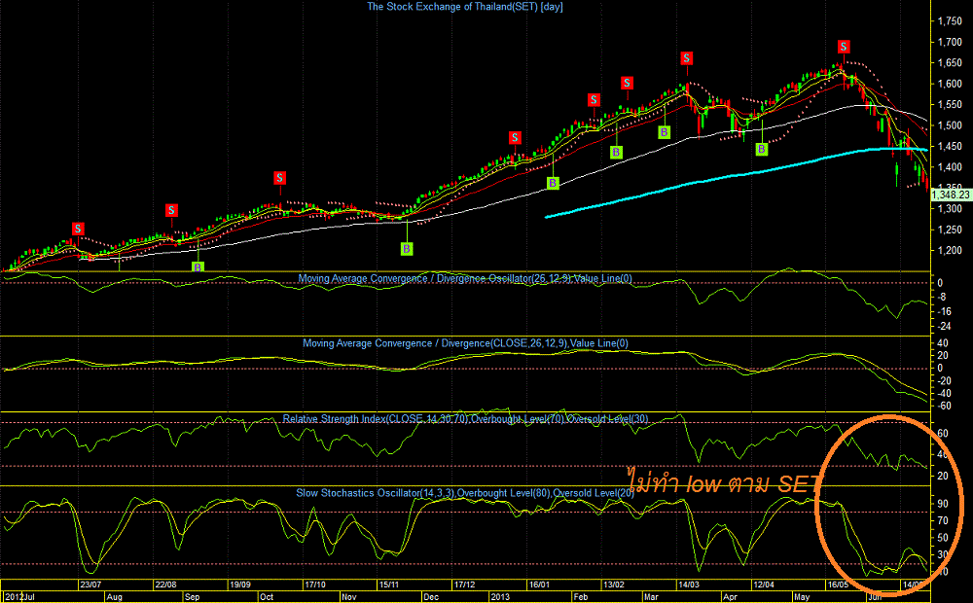Click the 17/12 date label
The image size is (973, 603).
point(465,585)
